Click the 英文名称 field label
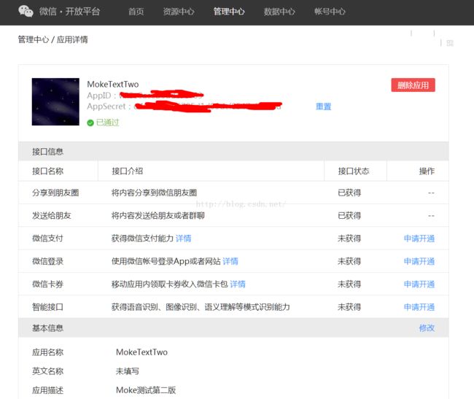The image size is (474, 399). pos(47,371)
